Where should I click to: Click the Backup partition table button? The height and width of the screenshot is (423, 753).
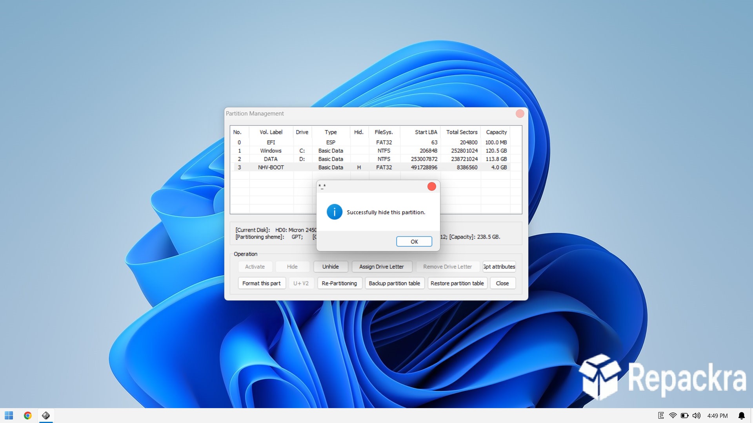point(395,283)
